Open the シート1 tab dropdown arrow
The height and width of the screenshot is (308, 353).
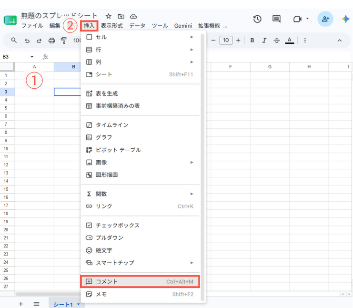click(78, 304)
